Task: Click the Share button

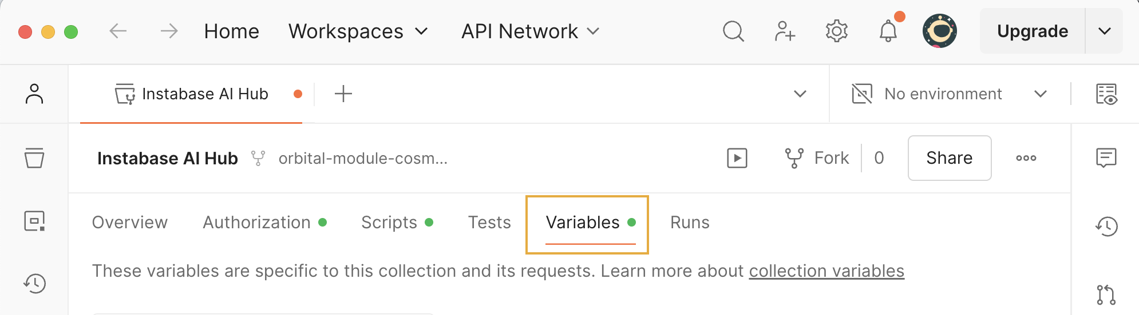Action: click(x=949, y=158)
